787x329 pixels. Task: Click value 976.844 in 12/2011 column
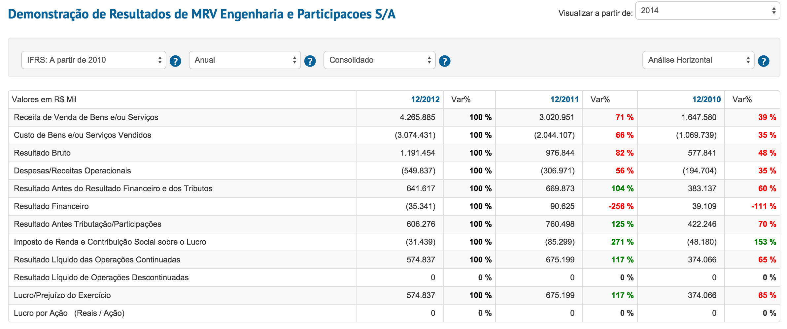560,153
